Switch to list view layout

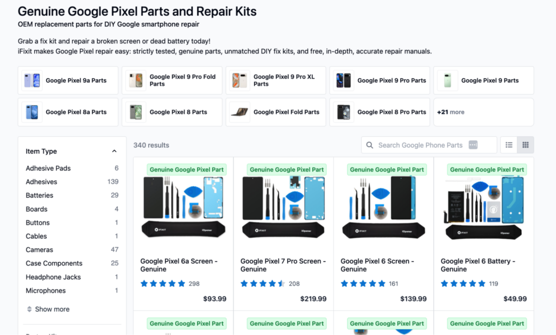click(509, 145)
